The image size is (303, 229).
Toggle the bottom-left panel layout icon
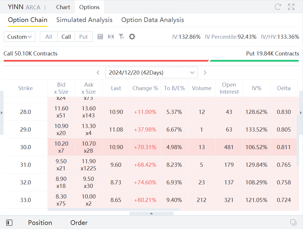pos(9,223)
